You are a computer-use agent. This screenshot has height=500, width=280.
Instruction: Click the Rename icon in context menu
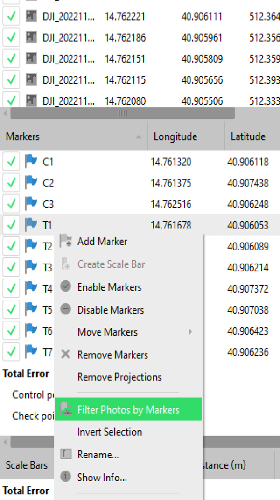pyautogui.click(x=66, y=454)
